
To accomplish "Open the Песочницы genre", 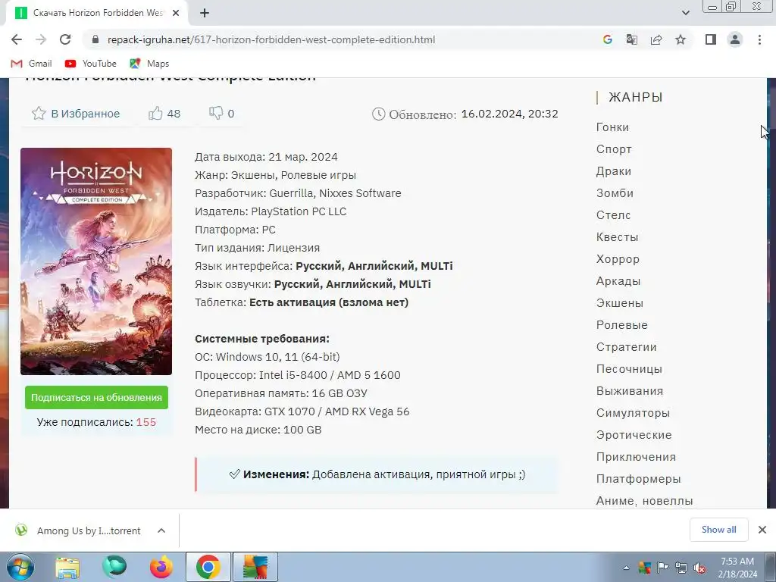I will pyautogui.click(x=629, y=369).
